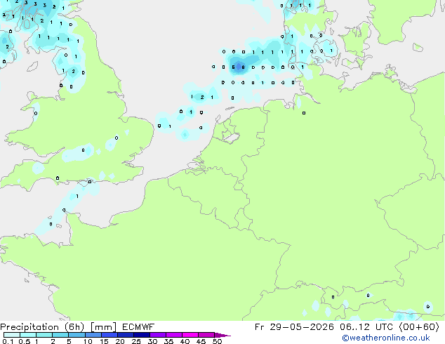Click the 1–2 mm legend color swatch
This screenshot has height=344, width=445.
click(x=44, y=335)
